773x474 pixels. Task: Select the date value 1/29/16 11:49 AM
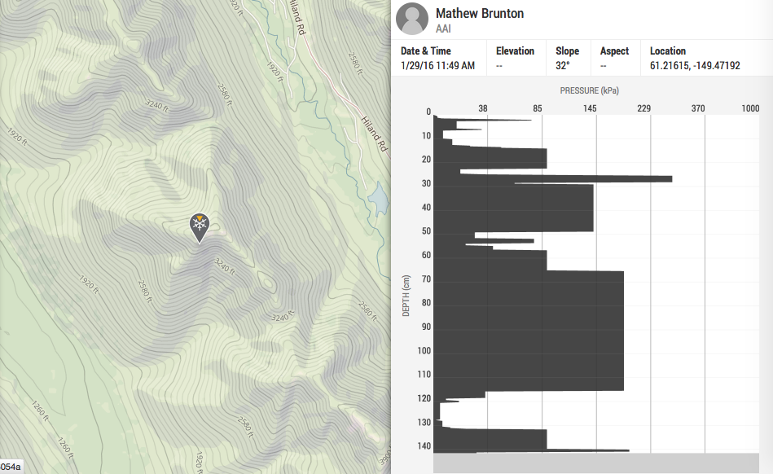[437, 65]
